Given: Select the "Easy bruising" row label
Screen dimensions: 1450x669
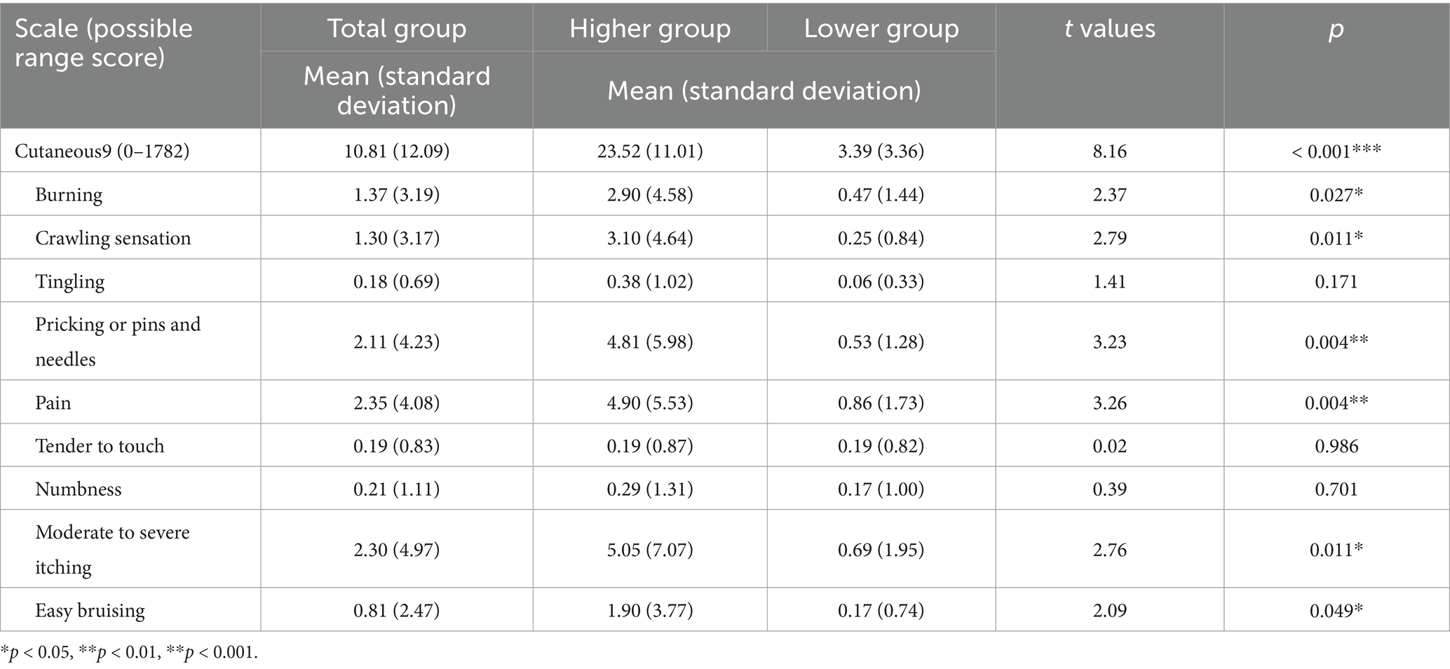Looking at the screenshot, I should point(90,611).
